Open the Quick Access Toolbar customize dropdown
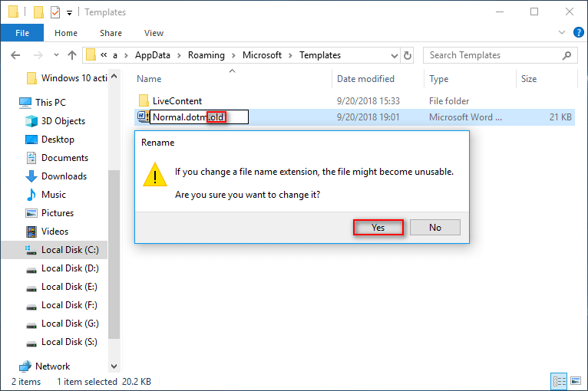Image resolution: width=588 pixels, height=391 pixels. pyautogui.click(x=70, y=12)
